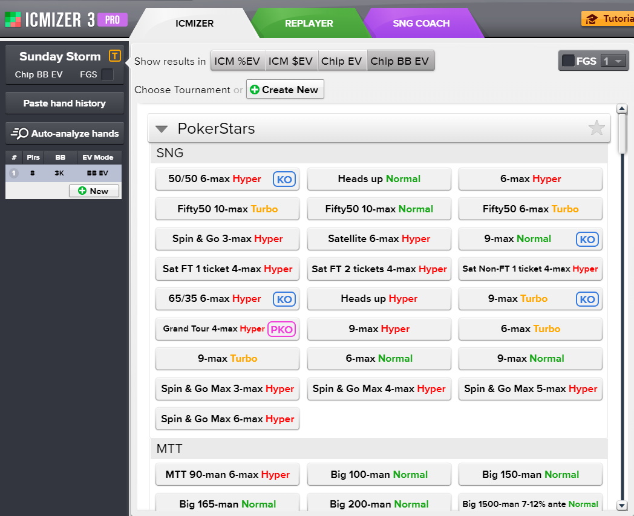Click Paste hand history button

65,103
